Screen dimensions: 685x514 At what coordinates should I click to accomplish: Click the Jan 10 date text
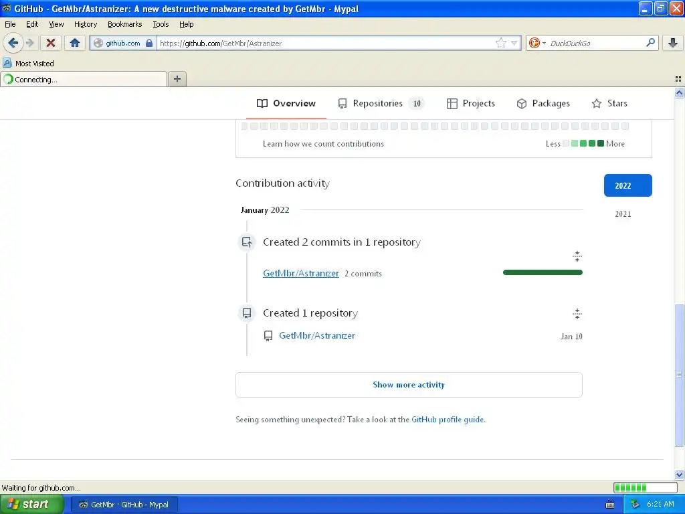pyautogui.click(x=571, y=336)
